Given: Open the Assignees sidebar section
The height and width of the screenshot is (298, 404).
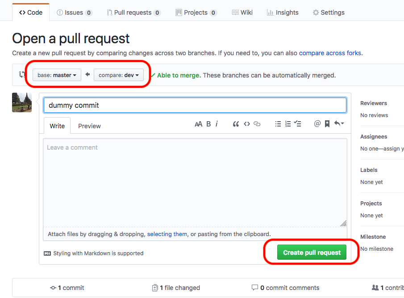Looking at the screenshot, I should (x=374, y=137).
